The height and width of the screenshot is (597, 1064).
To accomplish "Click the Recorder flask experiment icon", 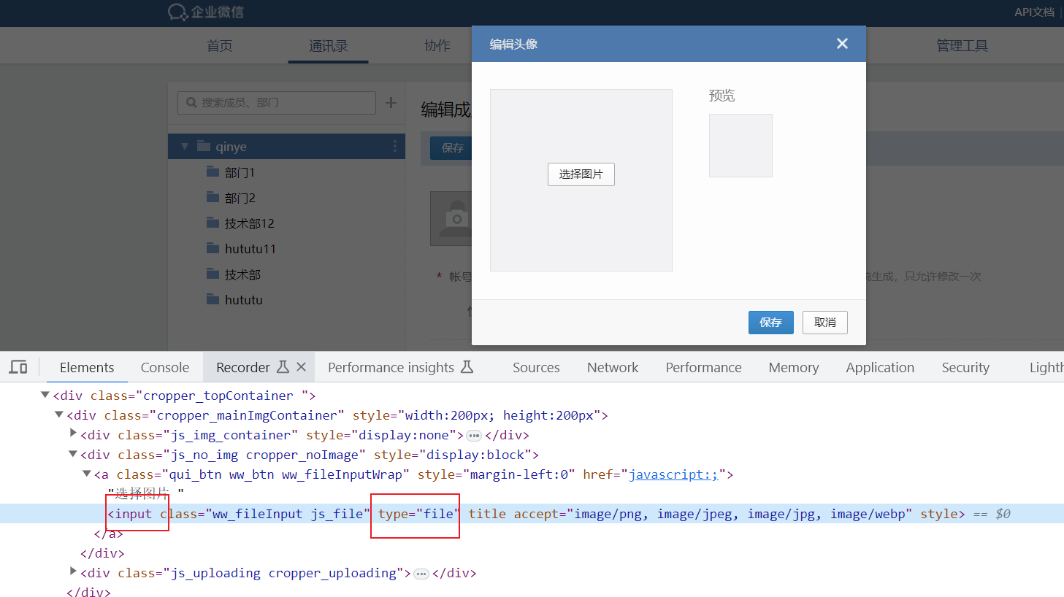I will coord(283,367).
